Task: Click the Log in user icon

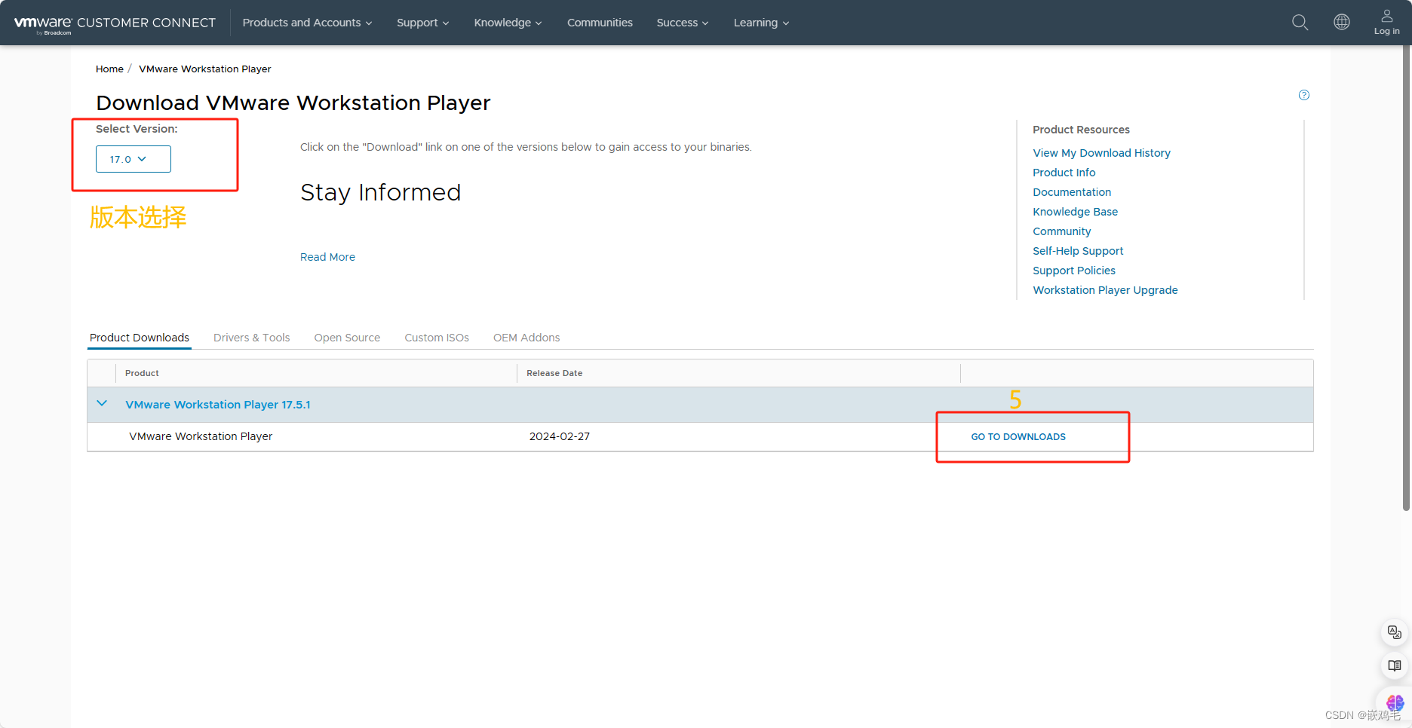Action: (1386, 22)
